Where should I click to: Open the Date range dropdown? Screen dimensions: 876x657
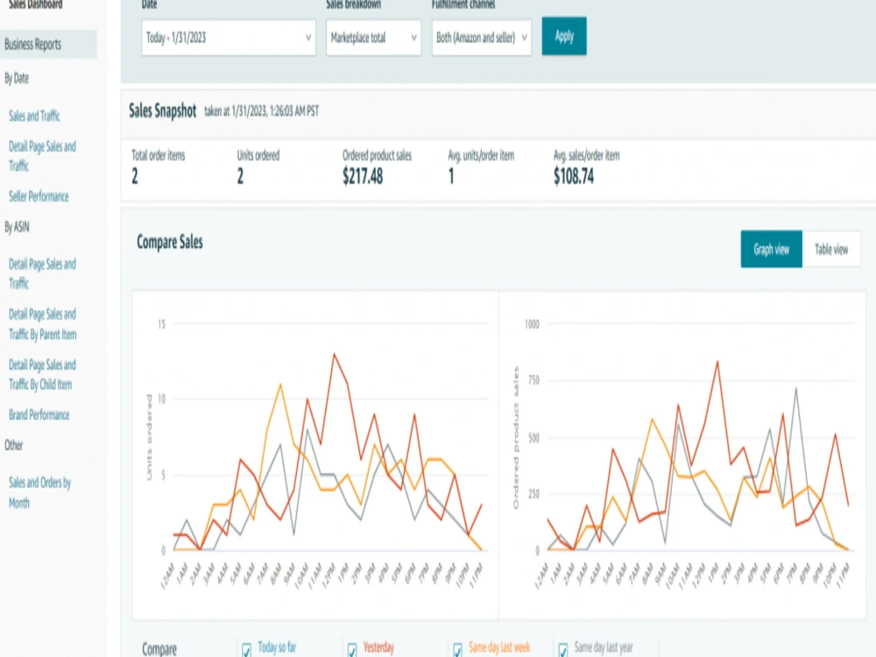point(229,38)
